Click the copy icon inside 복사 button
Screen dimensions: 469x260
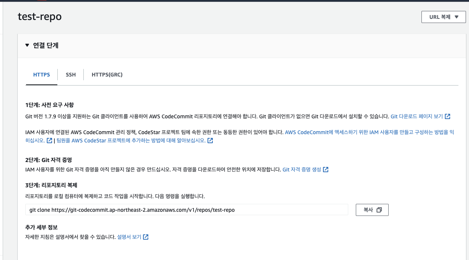click(x=379, y=210)
